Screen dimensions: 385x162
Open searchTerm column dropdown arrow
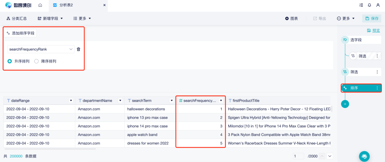point(171,101)
